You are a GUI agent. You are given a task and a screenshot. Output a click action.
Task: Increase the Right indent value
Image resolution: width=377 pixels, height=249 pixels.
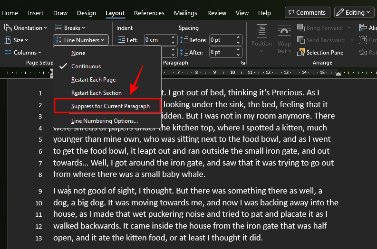[x=173, y=50]
